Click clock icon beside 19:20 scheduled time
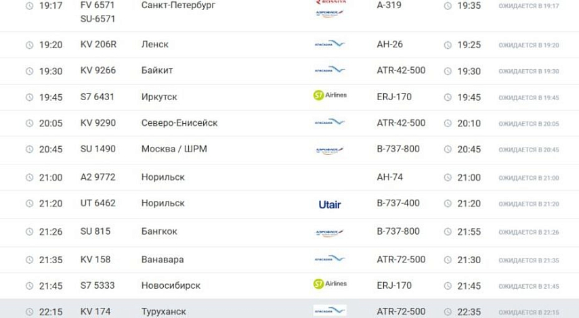 pos(29,45)
